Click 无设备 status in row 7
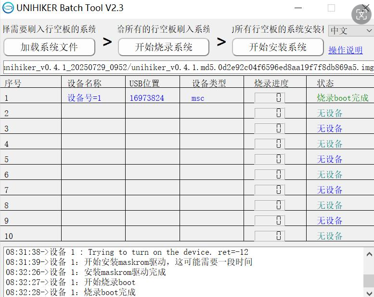 tap(329, 190)
